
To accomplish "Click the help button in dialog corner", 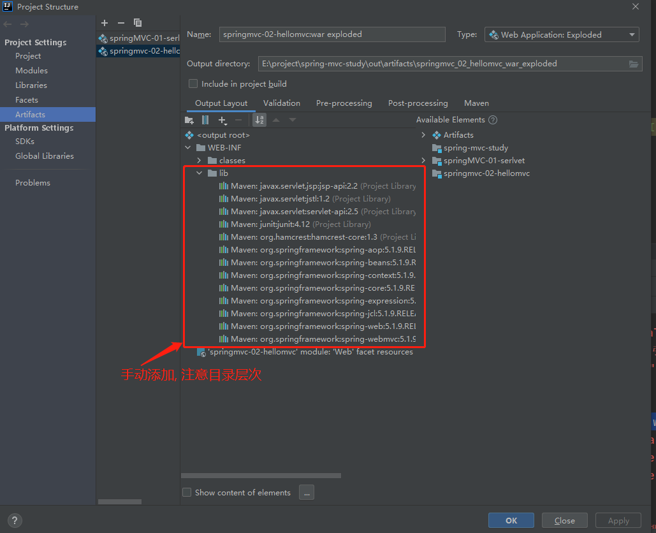I will [x=15, y=520].
